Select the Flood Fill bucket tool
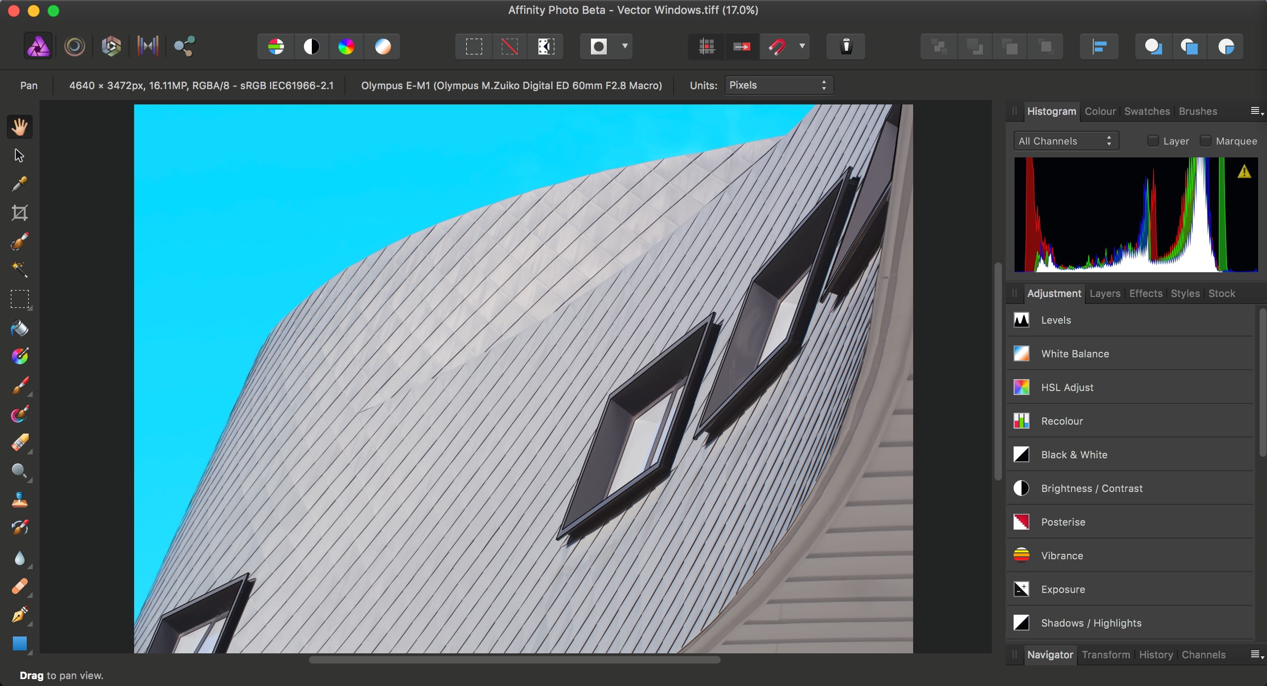The height and width of the screenshot is (686, 1267). click(x=19, y=328)
